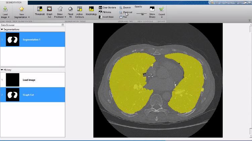Open the New Segmentation dropdown

pyautogui.click(x=22, y=17)
